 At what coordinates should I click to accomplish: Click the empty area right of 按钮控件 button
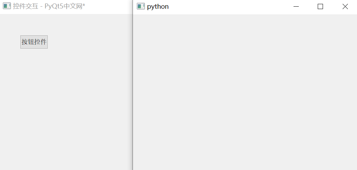pyautogui.click(x=88, y=42)
